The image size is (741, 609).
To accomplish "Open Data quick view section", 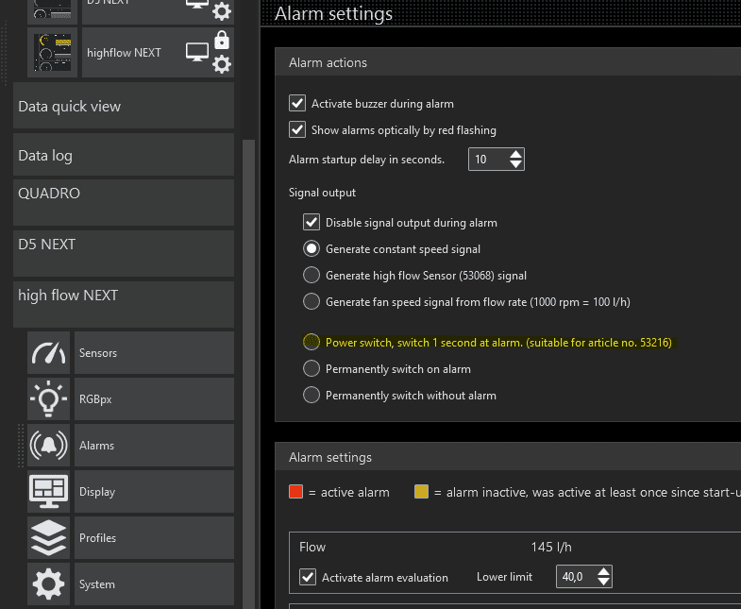I will [124, 106].
